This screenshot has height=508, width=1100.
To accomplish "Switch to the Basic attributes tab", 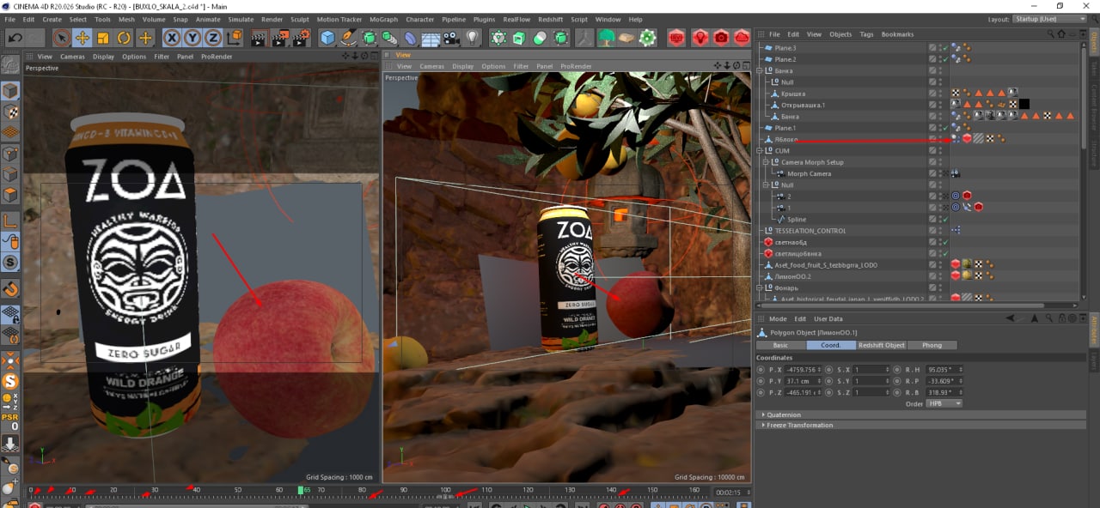I will [x=780, y=345].
